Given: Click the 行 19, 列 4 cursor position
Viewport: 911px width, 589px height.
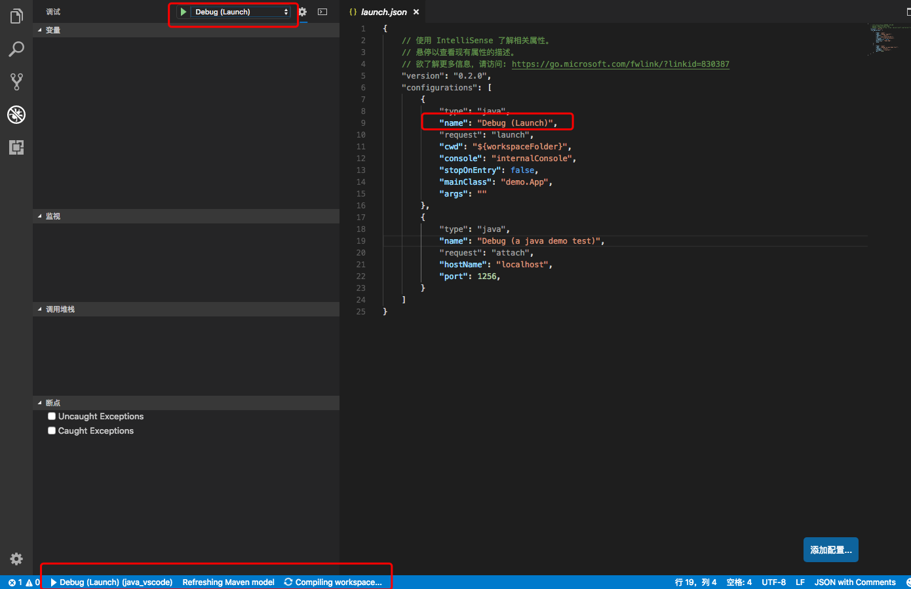Looking at the screenshot, I should (x=695, y=582).
